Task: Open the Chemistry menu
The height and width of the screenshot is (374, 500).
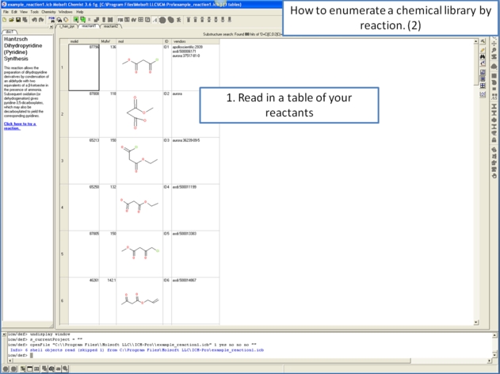Action: point(48,12)
